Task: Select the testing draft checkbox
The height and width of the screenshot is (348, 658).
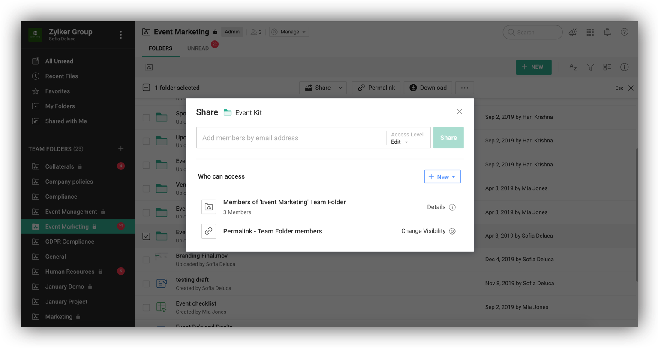Action: [146, 284]
